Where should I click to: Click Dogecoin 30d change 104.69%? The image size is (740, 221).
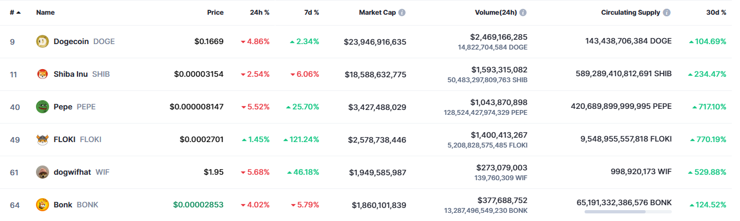coord(708,41)
